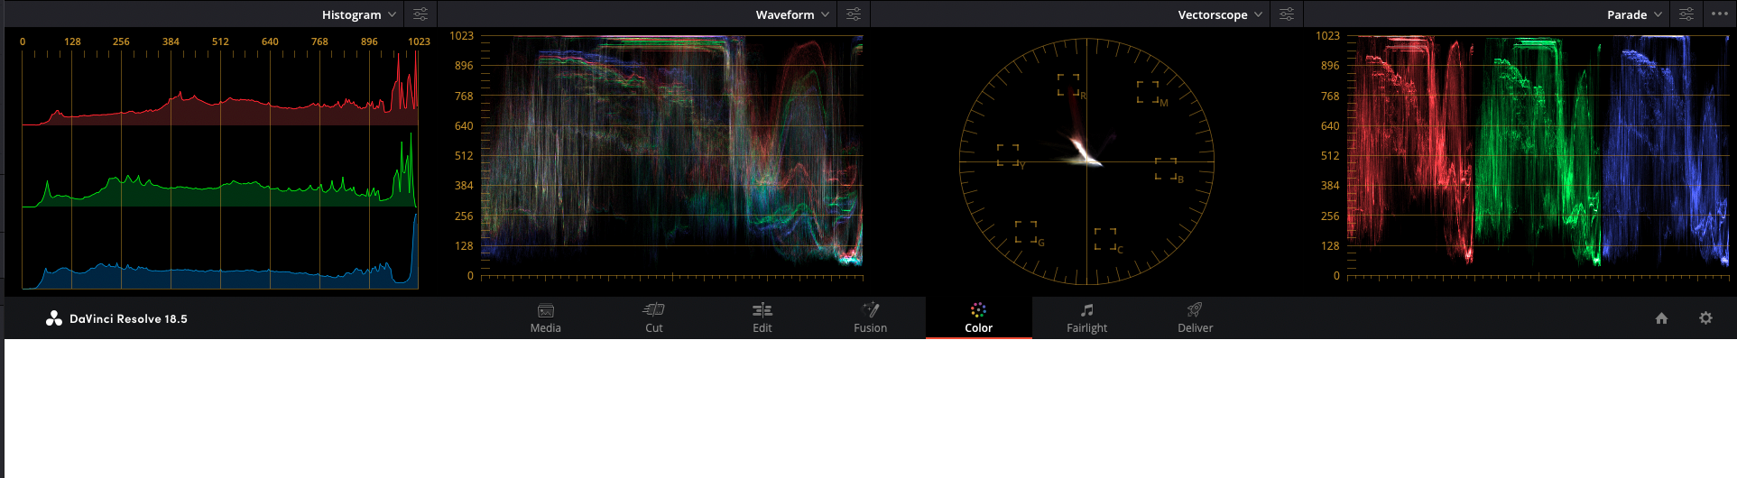Viewport: 1737px width, 478px height.
Task: Switch to the Fairlight page
Action: 1087,318
